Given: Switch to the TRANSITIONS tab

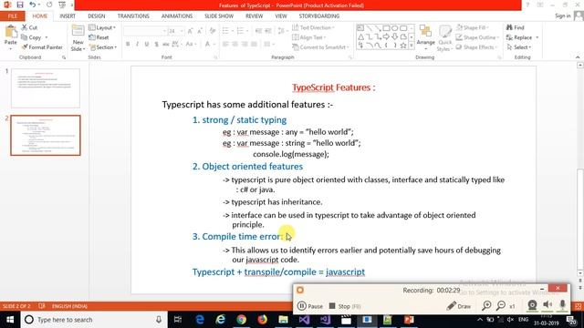Looking at the screenshot, I should (133, 16).
